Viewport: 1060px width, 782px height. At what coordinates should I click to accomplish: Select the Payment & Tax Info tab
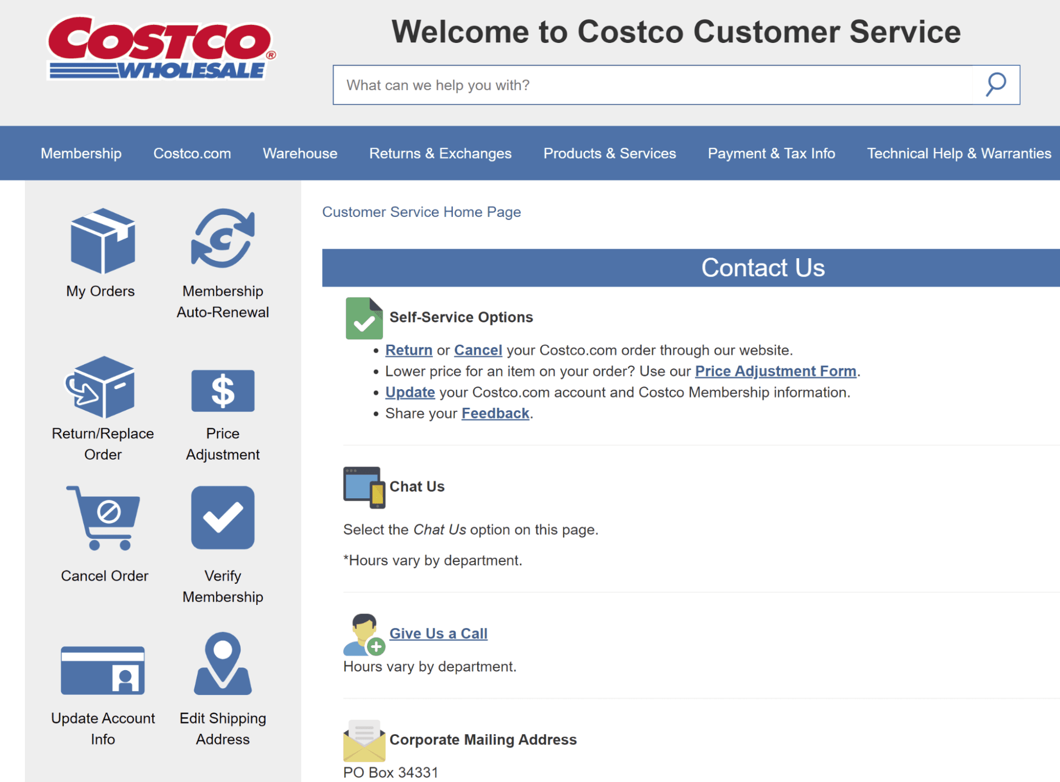click(x=770, y=153)
